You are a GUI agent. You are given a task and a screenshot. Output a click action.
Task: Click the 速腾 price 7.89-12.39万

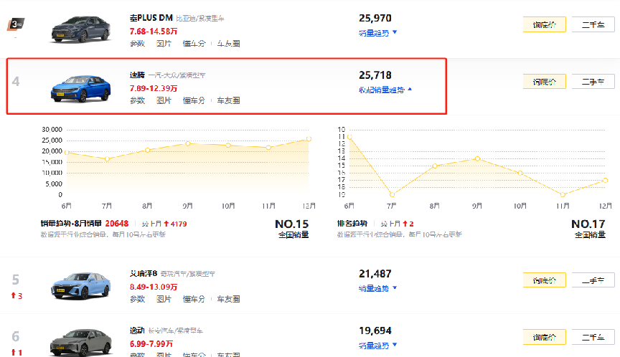[154, 88]
